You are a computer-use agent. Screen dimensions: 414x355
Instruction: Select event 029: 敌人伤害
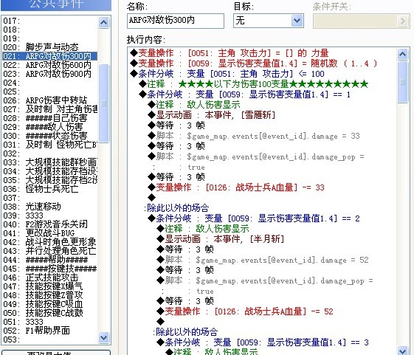(50, 127)
